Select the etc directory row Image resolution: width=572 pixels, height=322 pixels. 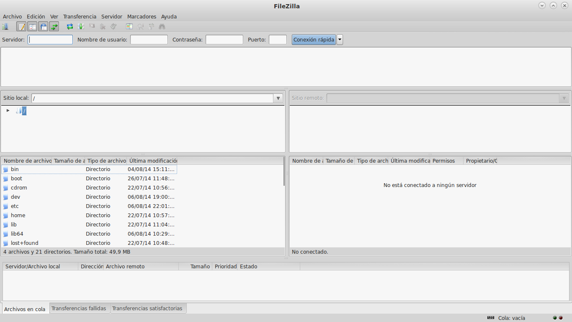[89, 206]
